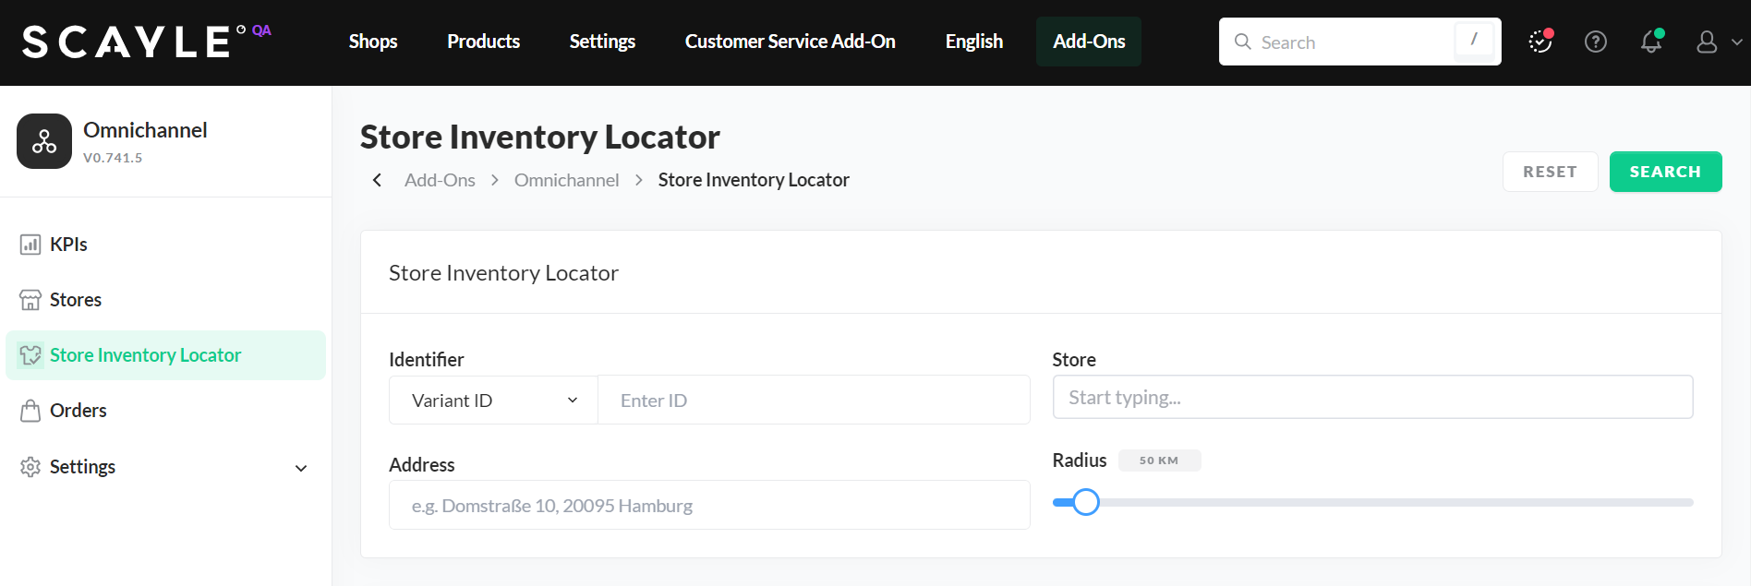Screen dimensions: 1751x586
Task: Open the user account menu
Action: click(1717, 42)
